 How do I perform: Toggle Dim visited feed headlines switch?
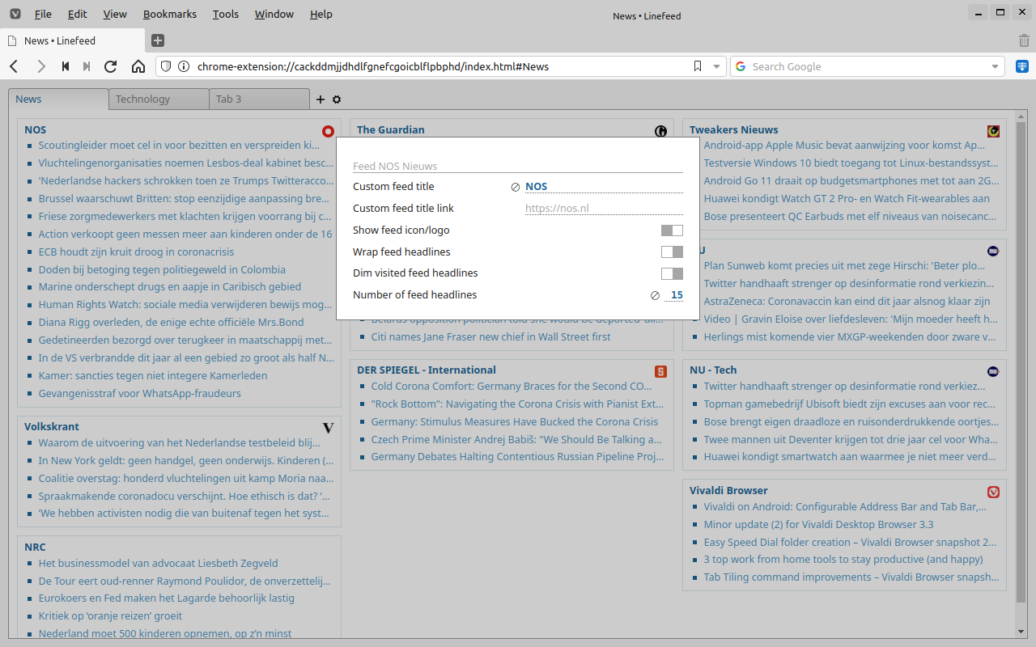672,273
